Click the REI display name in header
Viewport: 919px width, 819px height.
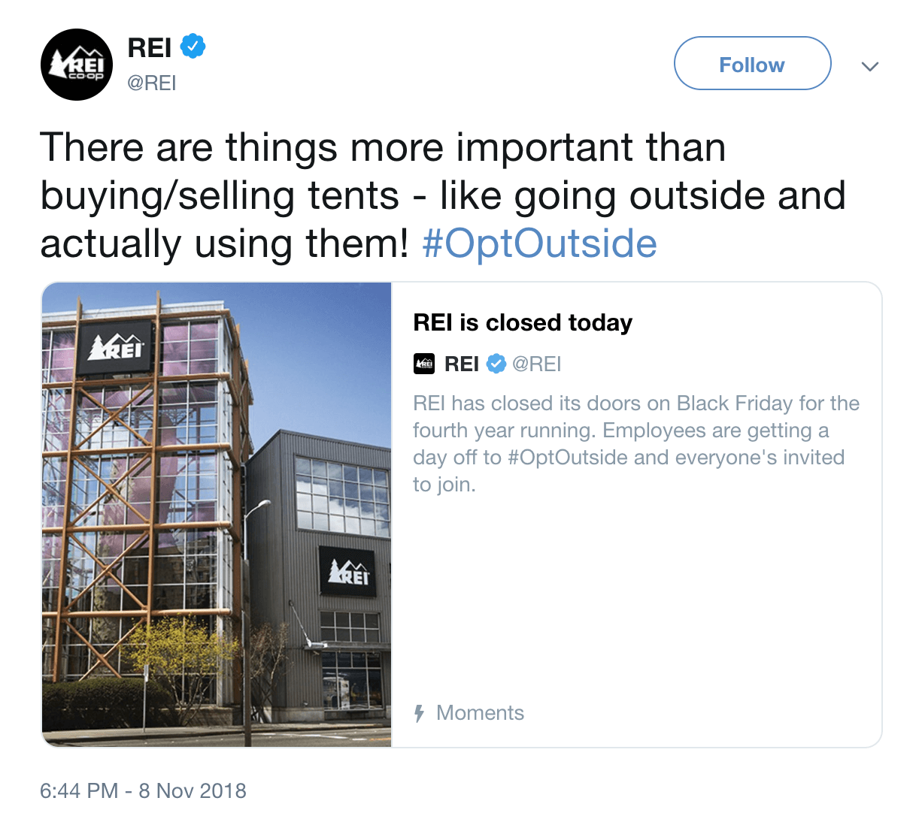[150, 47]
